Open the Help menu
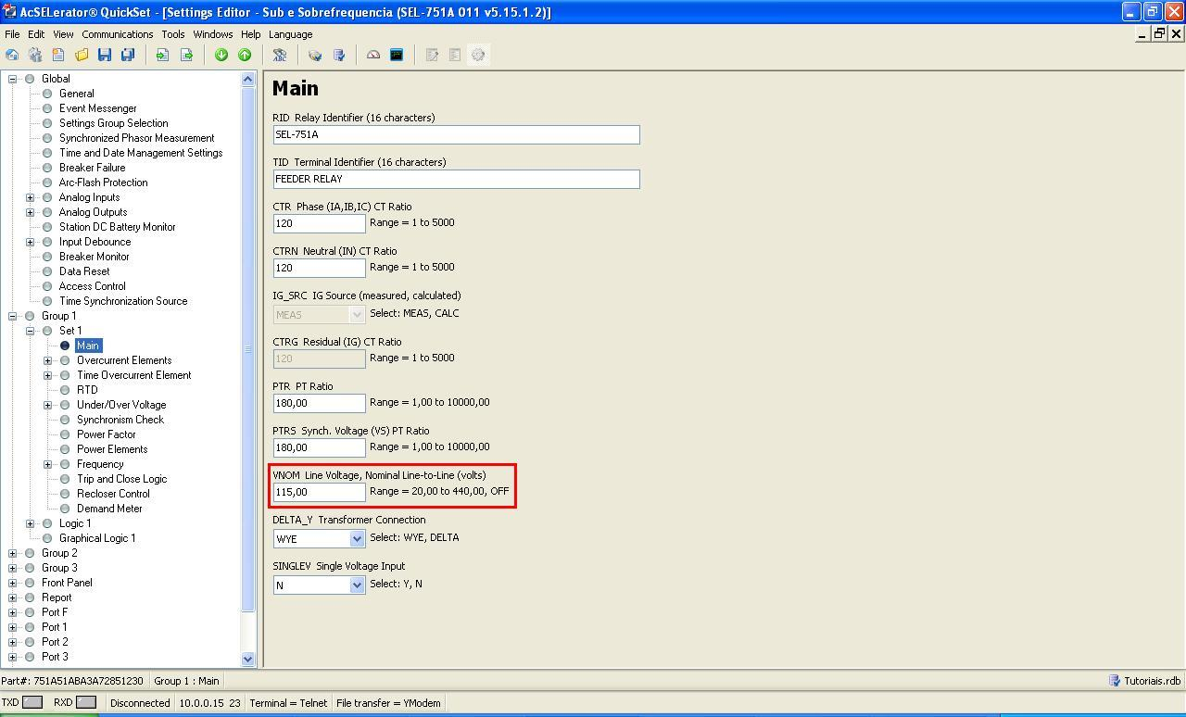 point(251,34)
